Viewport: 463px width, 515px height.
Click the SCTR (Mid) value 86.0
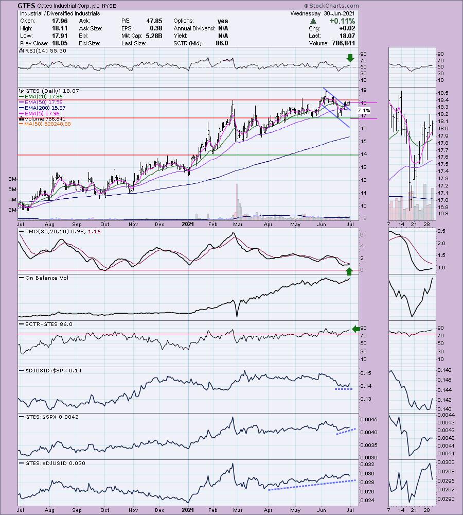[222, 43]
